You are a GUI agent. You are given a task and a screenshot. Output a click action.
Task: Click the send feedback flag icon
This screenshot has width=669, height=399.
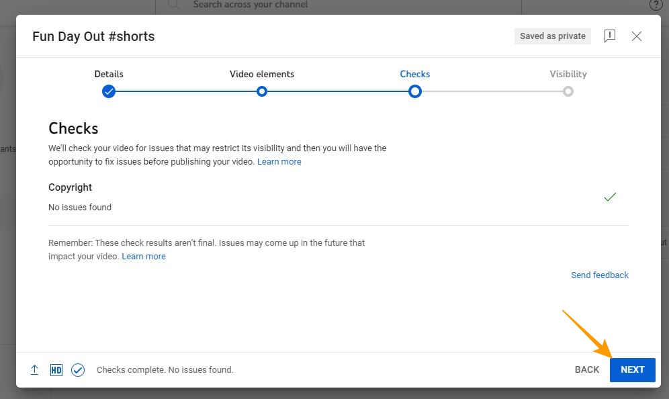point(610,36)
